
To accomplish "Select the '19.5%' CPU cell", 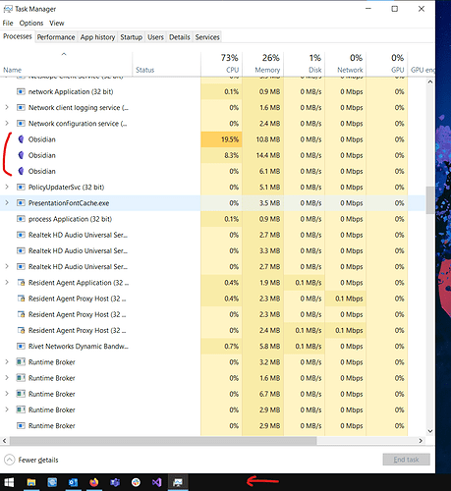I will point(221,139).
